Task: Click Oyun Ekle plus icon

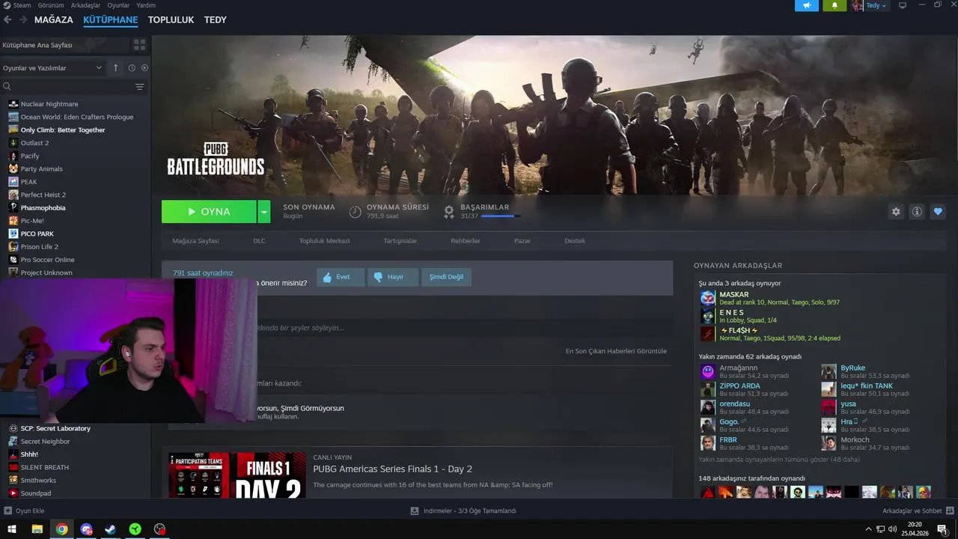Action: (x=7, y=511)
